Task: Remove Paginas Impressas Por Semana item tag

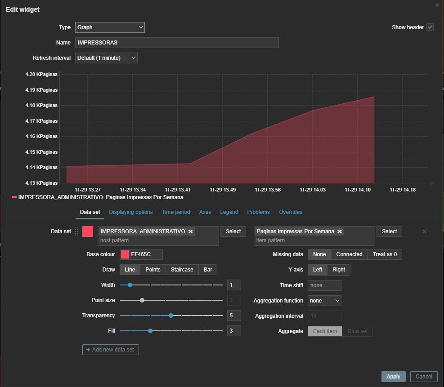Action: pyautogui.click(x=340, y=231)
